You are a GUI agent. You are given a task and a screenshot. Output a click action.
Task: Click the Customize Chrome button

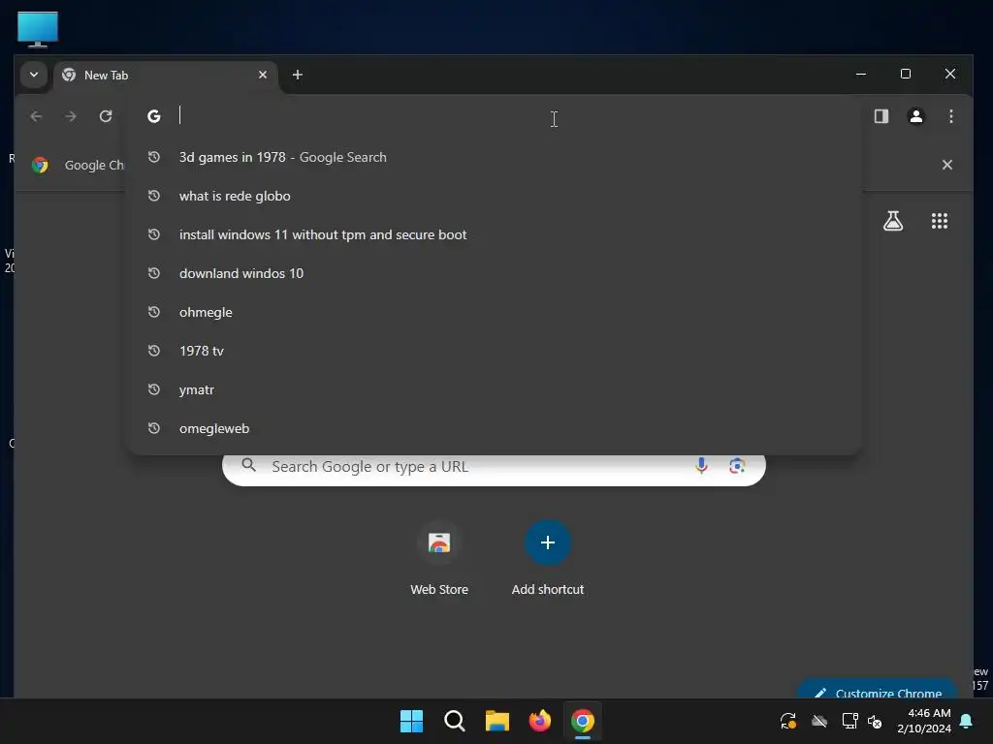877,689
